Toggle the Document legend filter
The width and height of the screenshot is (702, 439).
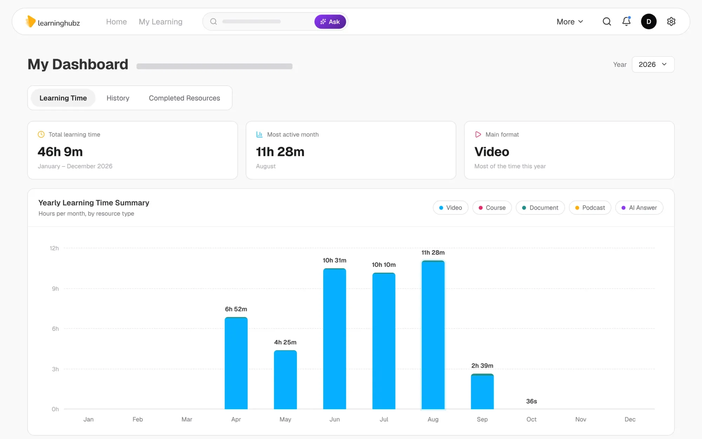pos(540,208)
